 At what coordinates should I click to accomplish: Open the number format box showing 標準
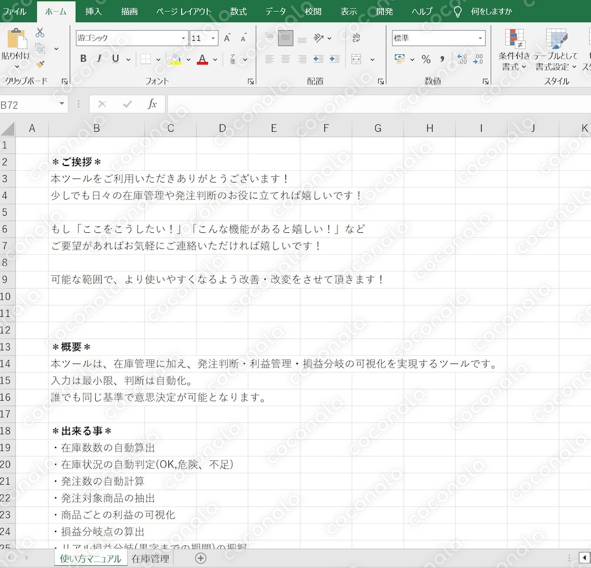439,38
